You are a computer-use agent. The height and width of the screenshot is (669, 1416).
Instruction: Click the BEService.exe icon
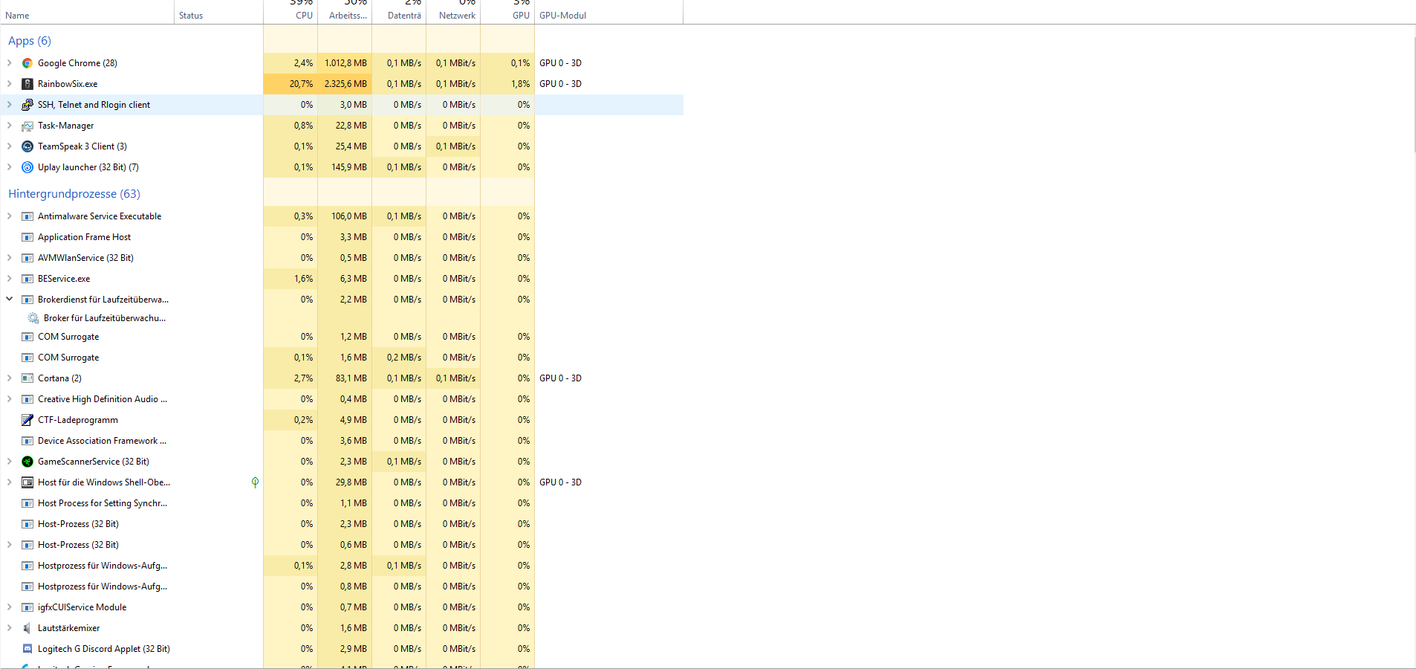click(x=27, y=279)
